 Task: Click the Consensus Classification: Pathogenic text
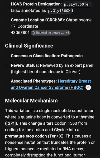pyautogui.click(x=47, y=56)
